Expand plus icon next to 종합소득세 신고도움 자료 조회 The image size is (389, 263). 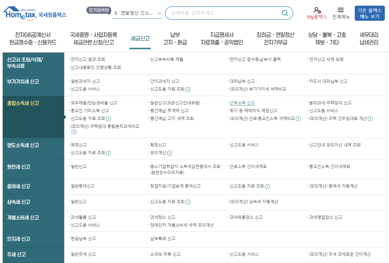coord(109,119)
